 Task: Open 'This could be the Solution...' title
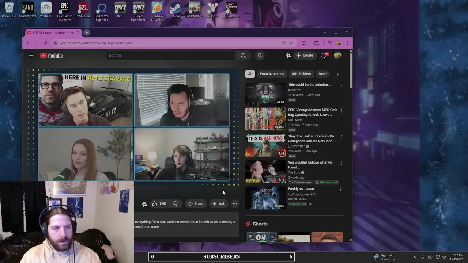click(309, 85)
